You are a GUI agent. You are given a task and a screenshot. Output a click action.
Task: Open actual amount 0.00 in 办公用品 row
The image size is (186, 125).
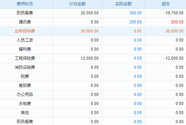coord(138,94)
